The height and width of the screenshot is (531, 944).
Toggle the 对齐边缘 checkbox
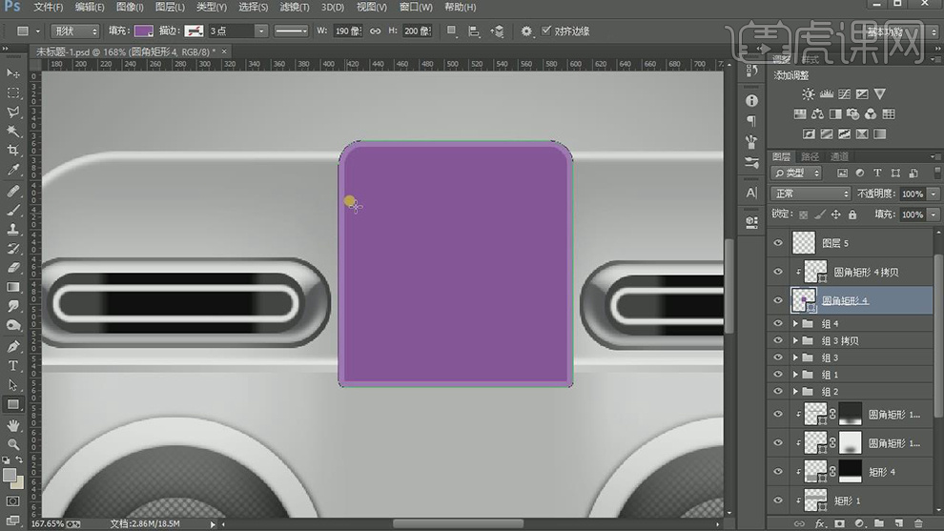(x=546, y=31)
